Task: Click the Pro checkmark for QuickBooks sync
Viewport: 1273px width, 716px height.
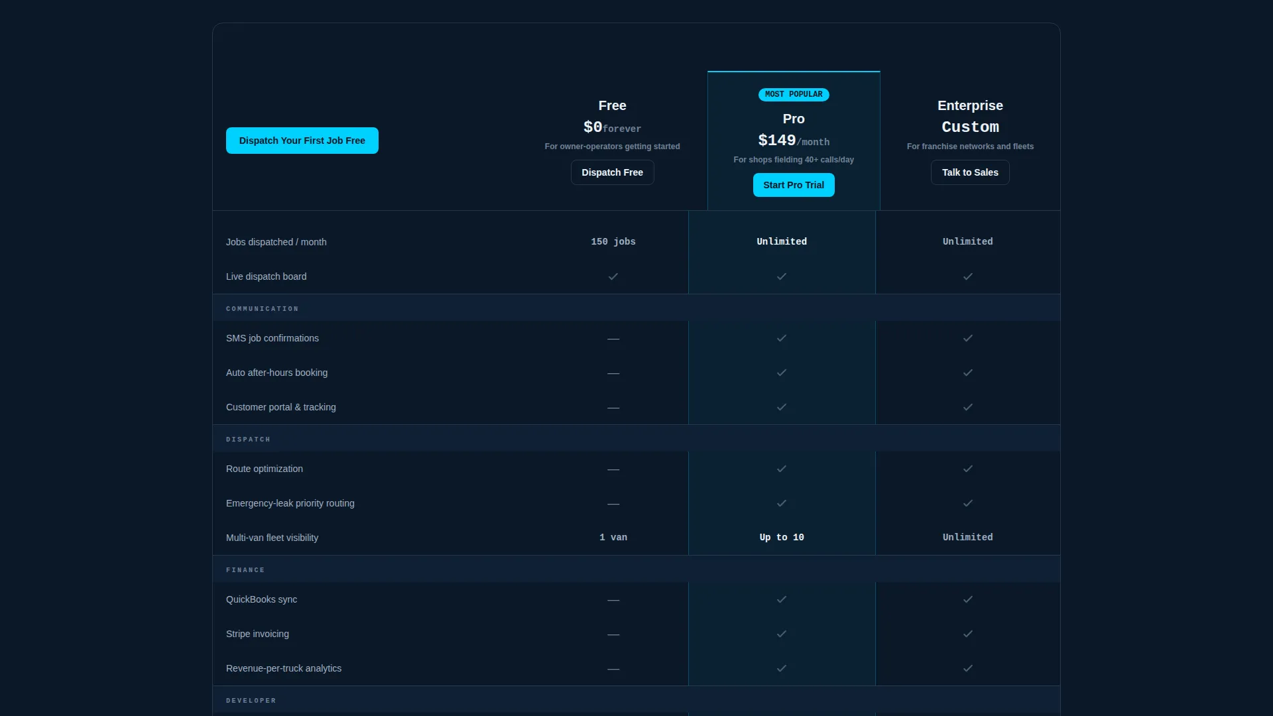Action: point(782,599)
